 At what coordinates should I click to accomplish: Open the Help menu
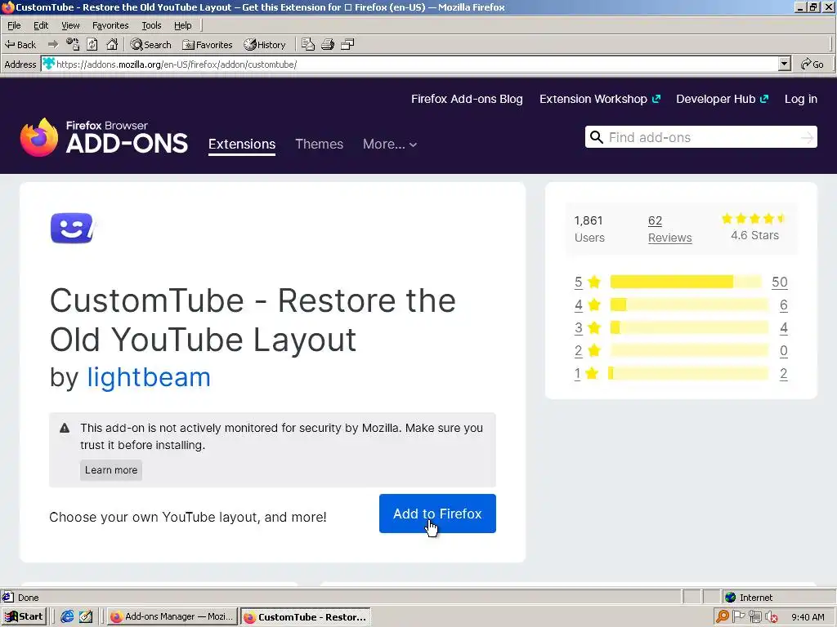click(x=182, y=25)
